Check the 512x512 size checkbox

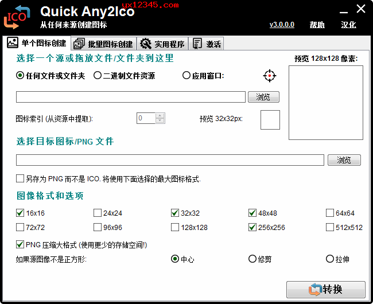tap(330, 227)
